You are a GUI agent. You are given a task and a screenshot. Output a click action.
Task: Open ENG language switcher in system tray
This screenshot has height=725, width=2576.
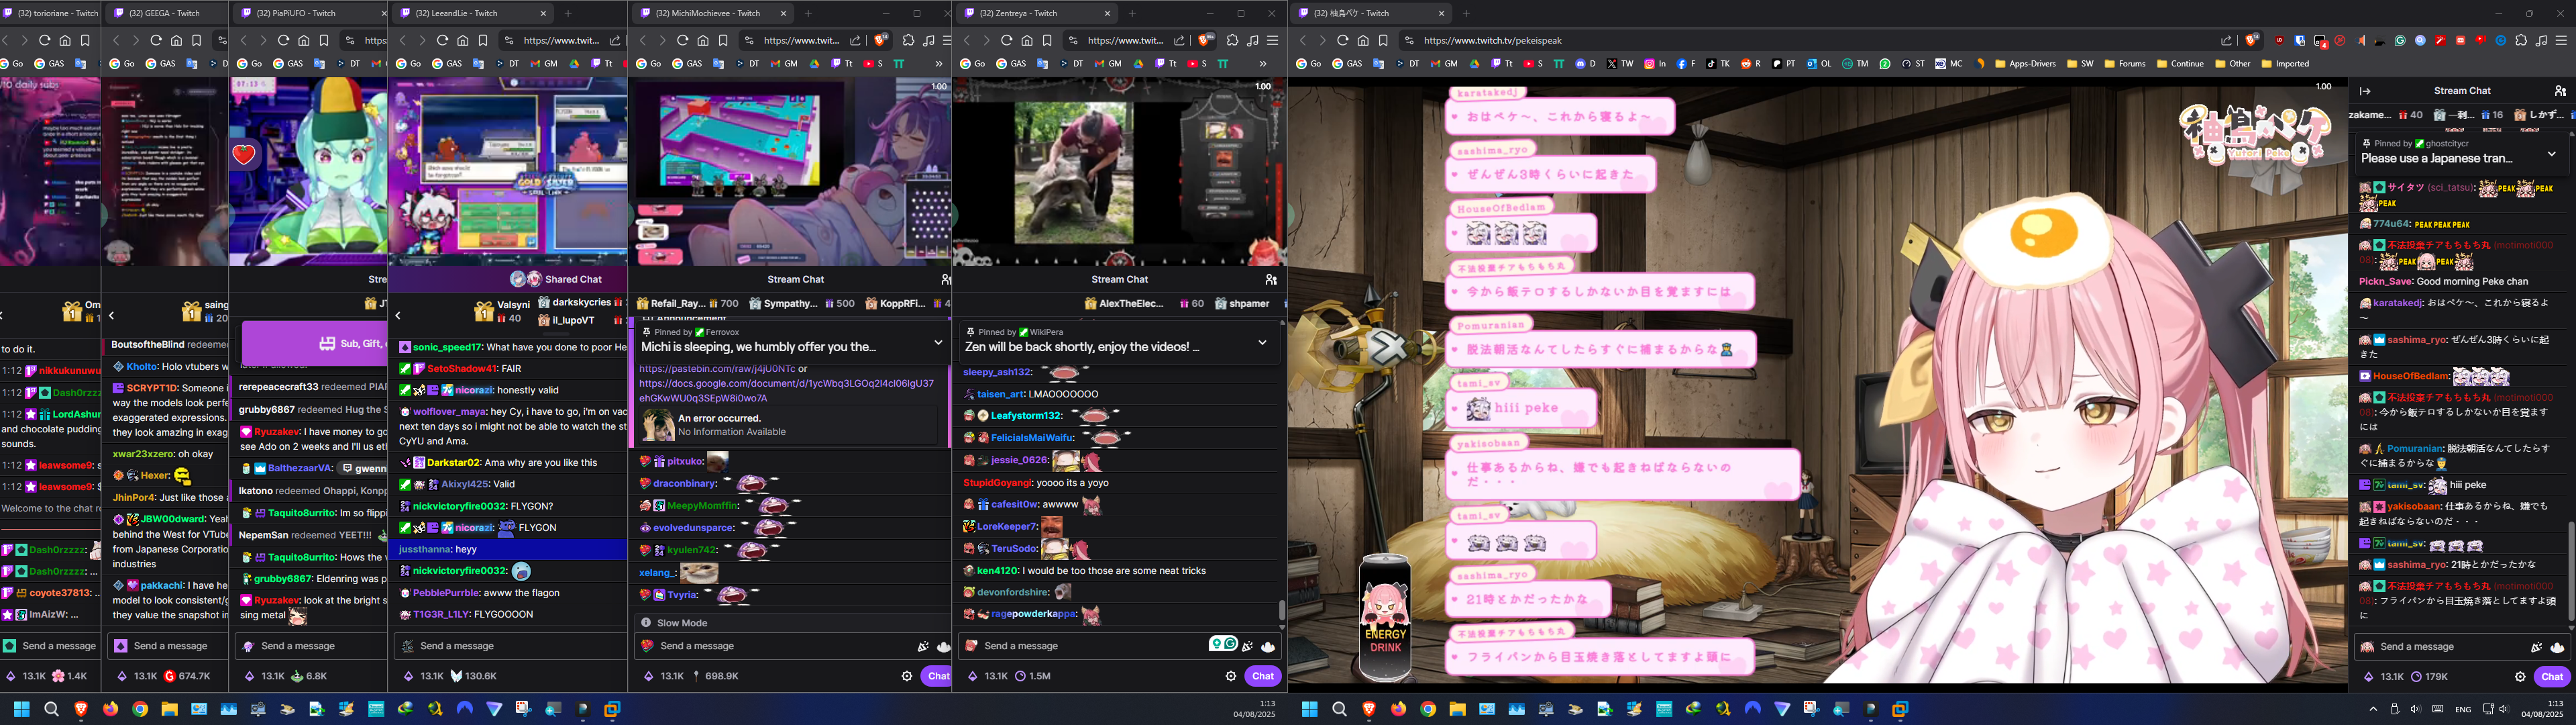(2463, 709)
